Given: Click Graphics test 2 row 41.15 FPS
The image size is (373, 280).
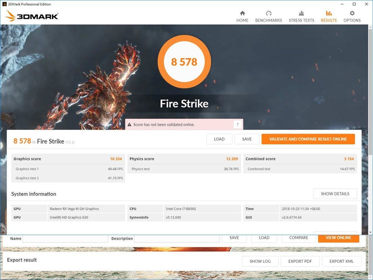Looking at the screenshot, I should [x=68, y=178].
